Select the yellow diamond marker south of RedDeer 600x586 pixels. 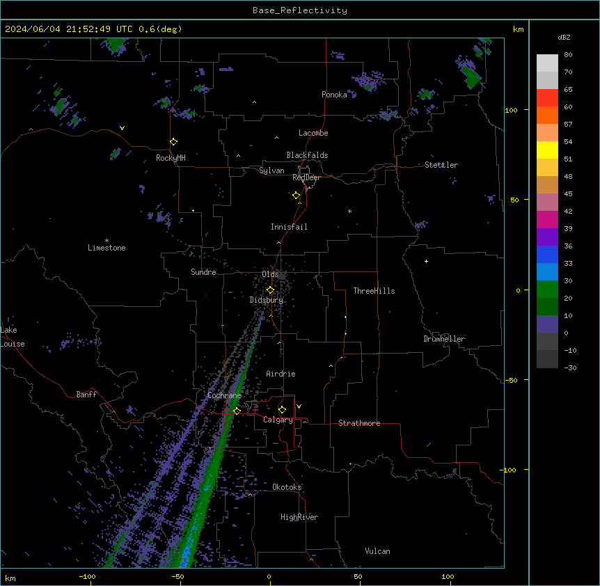click(297, 196)
